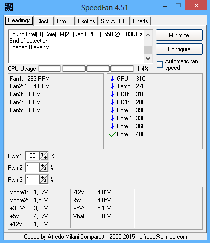210x243 pixels.
Task: Click the down arrow icon next to Temp3
Action: 112,86
